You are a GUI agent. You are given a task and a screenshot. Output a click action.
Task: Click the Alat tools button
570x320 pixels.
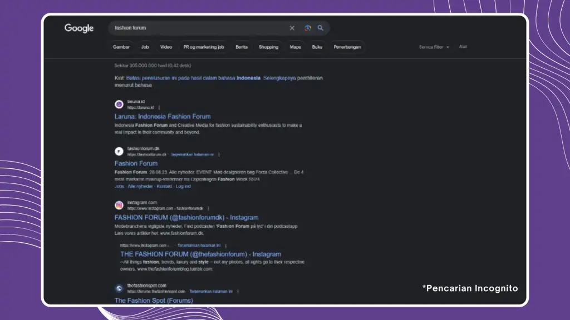point(463,47)
